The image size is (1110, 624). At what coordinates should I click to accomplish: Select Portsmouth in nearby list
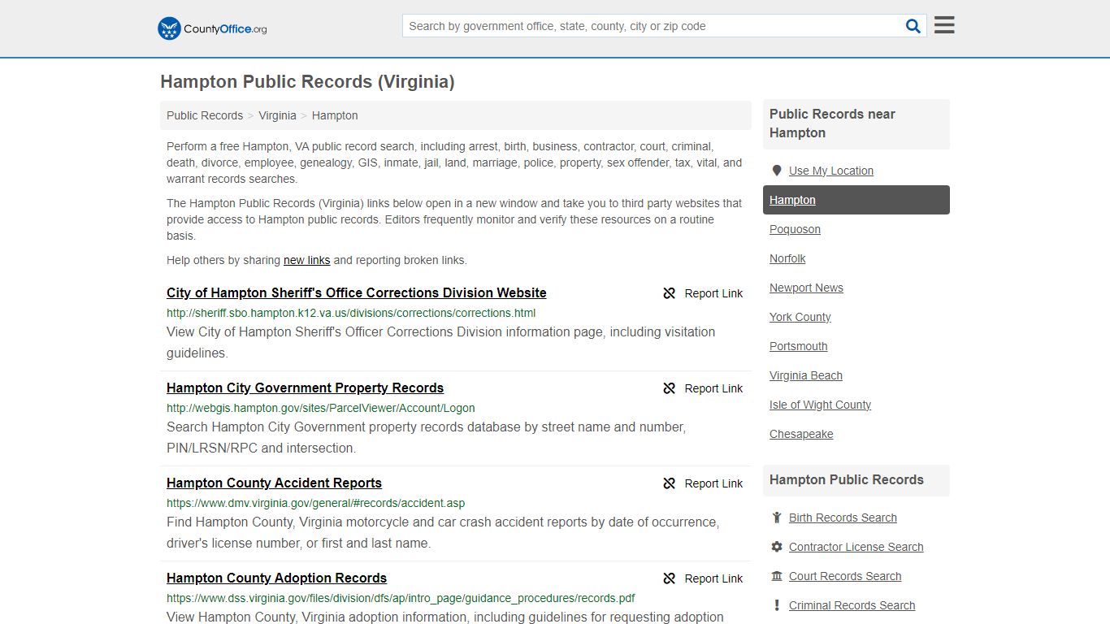pos(799,346)
